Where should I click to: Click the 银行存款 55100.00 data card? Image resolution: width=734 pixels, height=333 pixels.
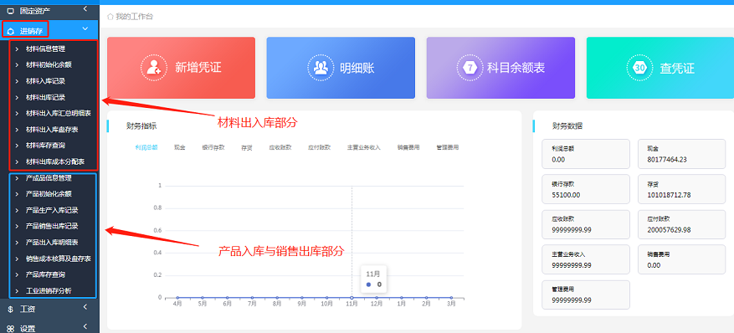(586, 189)
